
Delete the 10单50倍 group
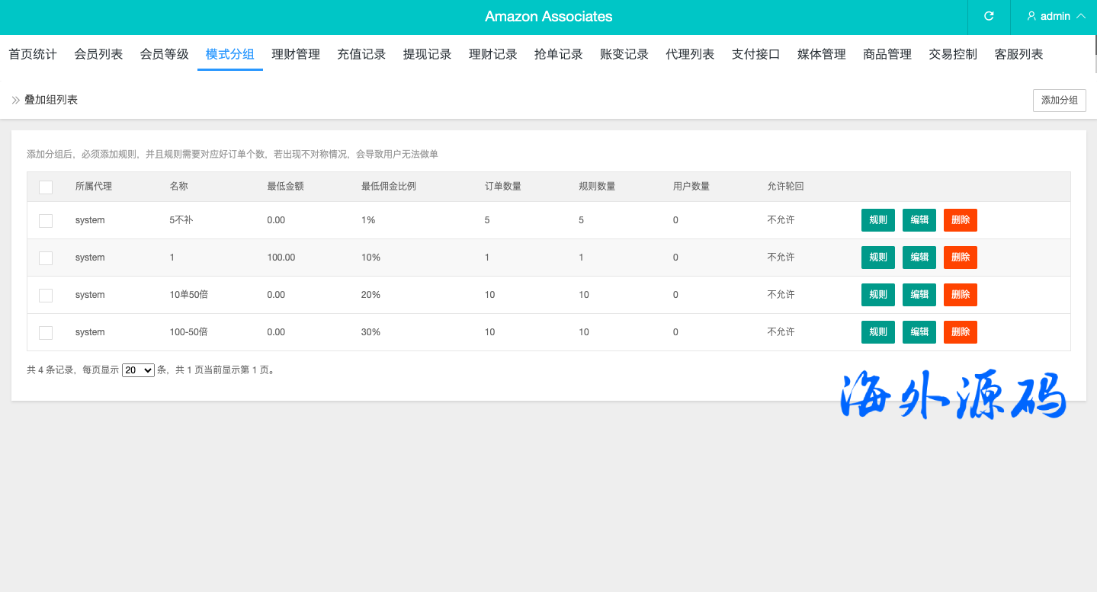coord(961,295)
